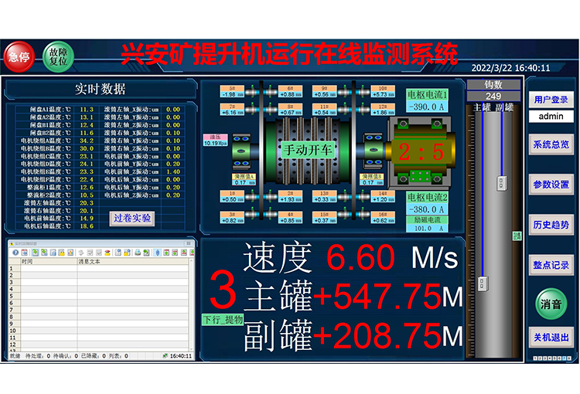This screenshot has width=580, height=394.
Task: Open 系统总览 system overview page
Action: point(551,144)
